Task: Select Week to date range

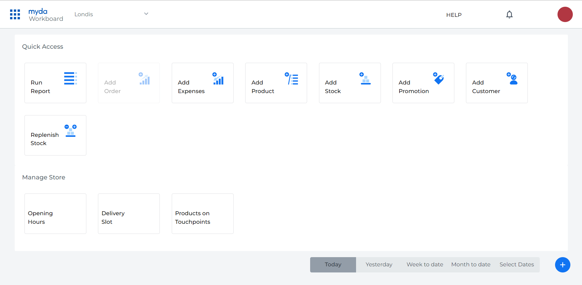Action: [x=425, y=264]
